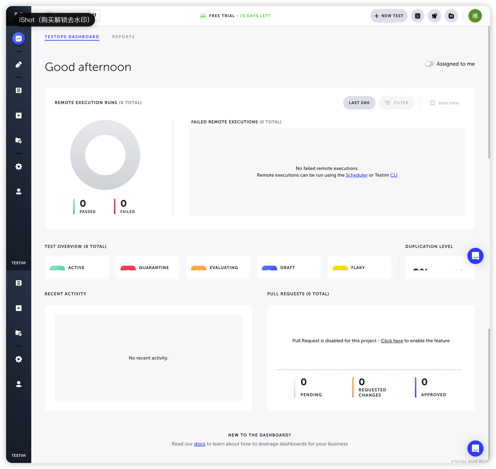Open the chat support bubble

pos(475,448)
